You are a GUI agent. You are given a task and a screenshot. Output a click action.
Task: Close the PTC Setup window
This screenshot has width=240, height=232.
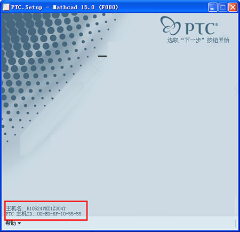coord(233,7)
